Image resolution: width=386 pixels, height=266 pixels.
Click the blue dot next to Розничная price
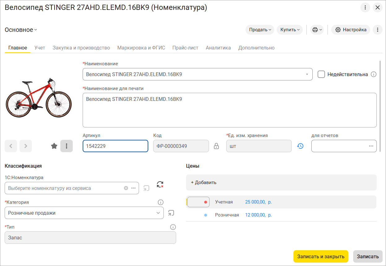pyautogui.click(x=206, y=215)
